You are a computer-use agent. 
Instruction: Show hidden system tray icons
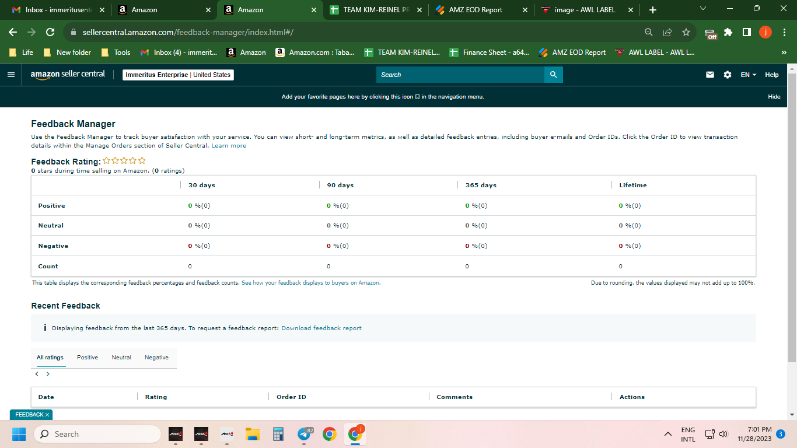pos(668,434)
